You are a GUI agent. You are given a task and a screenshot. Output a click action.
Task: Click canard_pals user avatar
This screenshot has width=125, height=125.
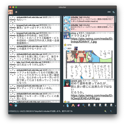coord(67,83)
